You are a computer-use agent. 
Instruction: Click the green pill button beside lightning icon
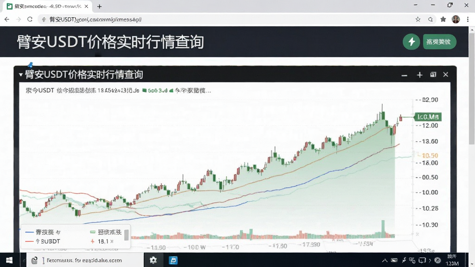pyautogui.click(x=439, y=42)
